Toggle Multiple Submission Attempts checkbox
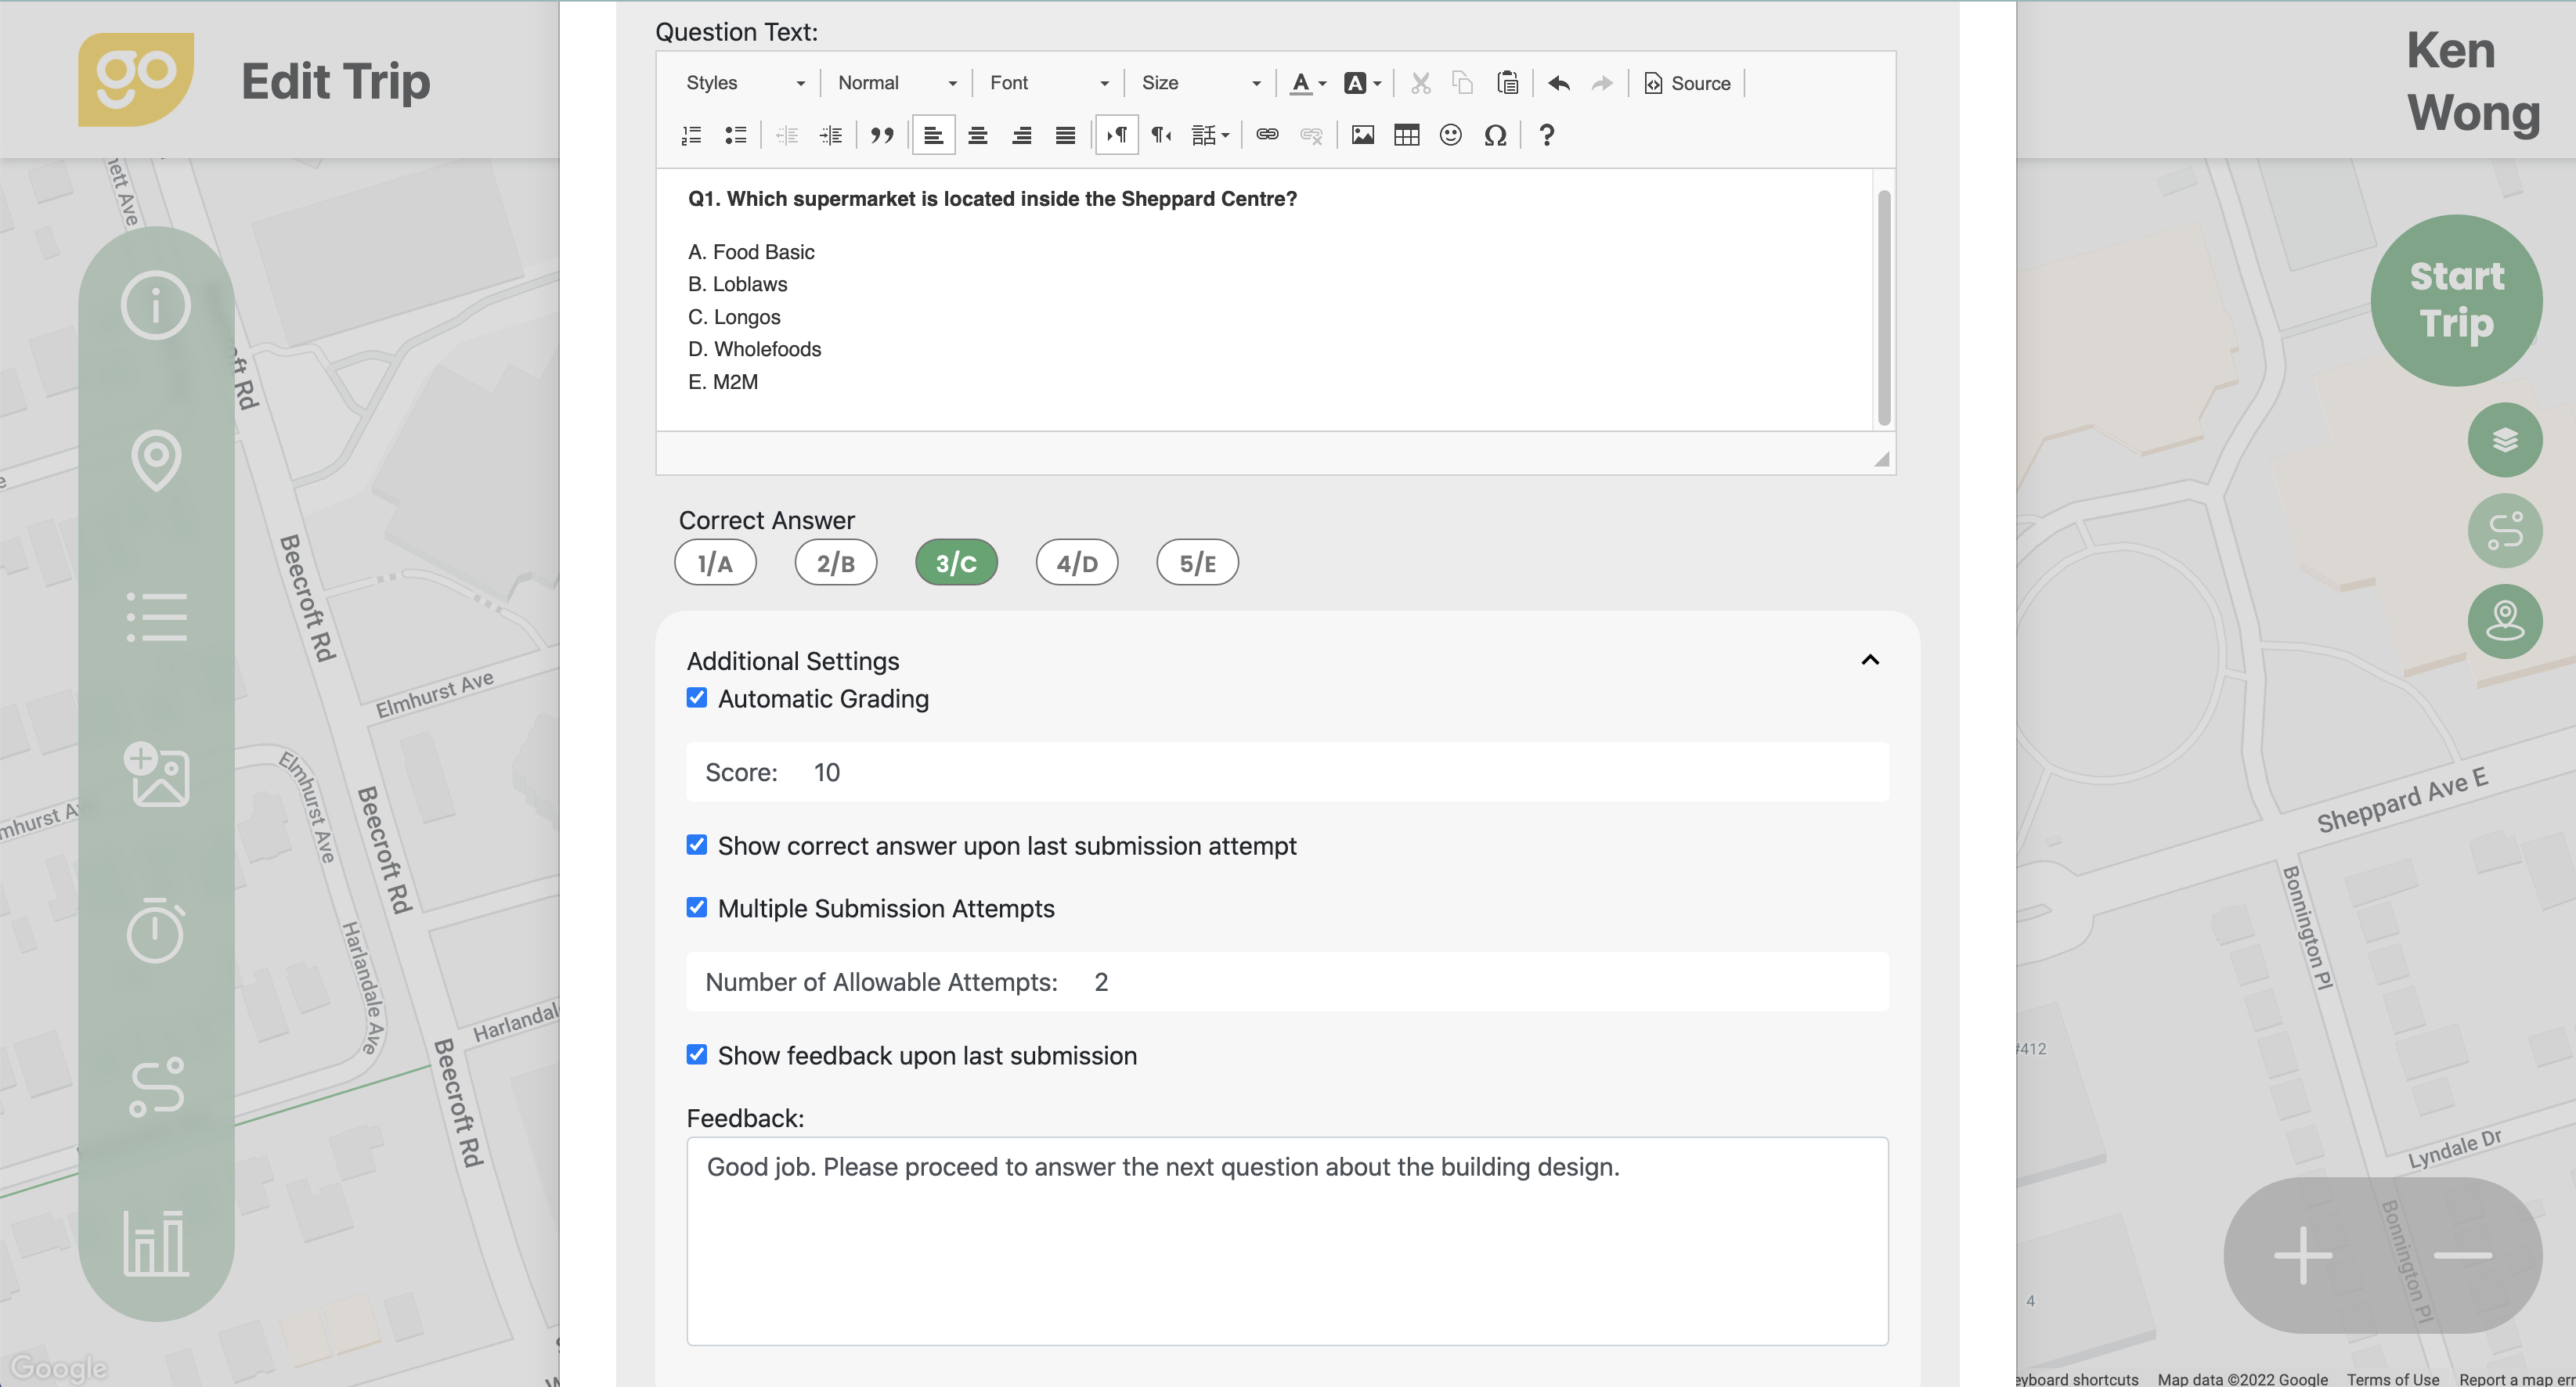Viewport: 2576px width, 1387px height. [697, 908]
